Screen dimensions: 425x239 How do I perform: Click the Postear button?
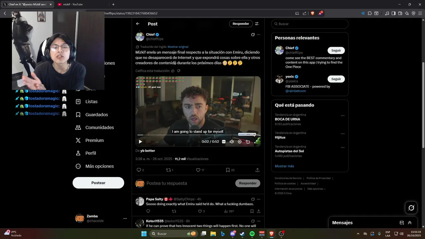coord(98,183)
